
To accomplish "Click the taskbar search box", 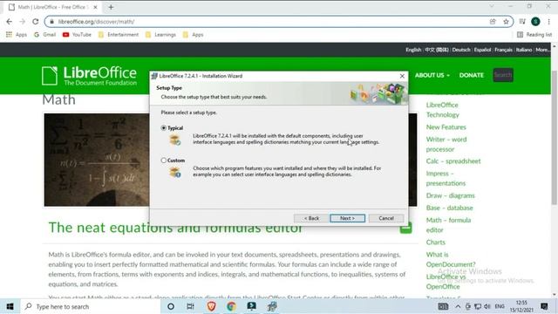I will point(91,306).
